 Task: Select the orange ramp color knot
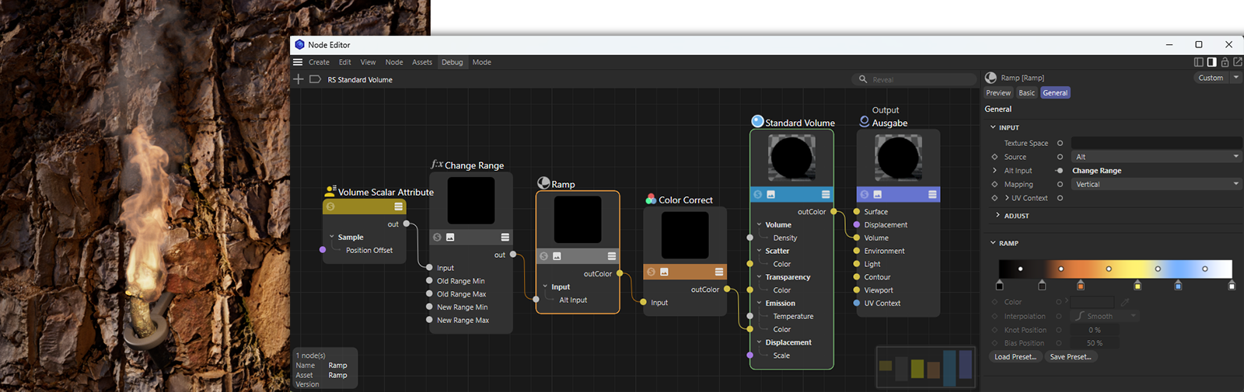(1081, 286)
